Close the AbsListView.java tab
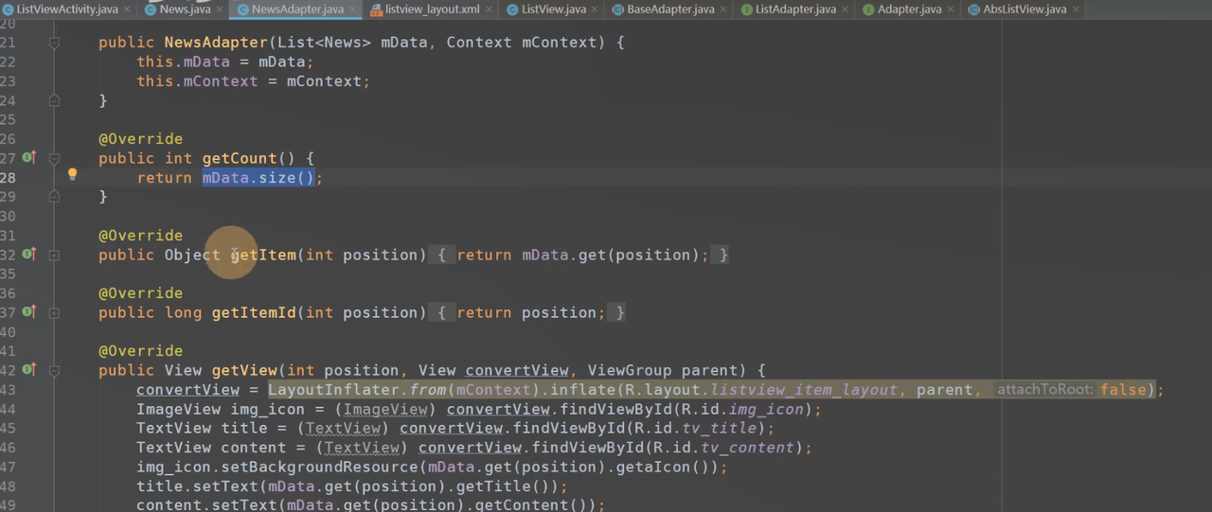Image resolution: width=1212 pixels, height=512 pixels. click(x=1076, y=9)
